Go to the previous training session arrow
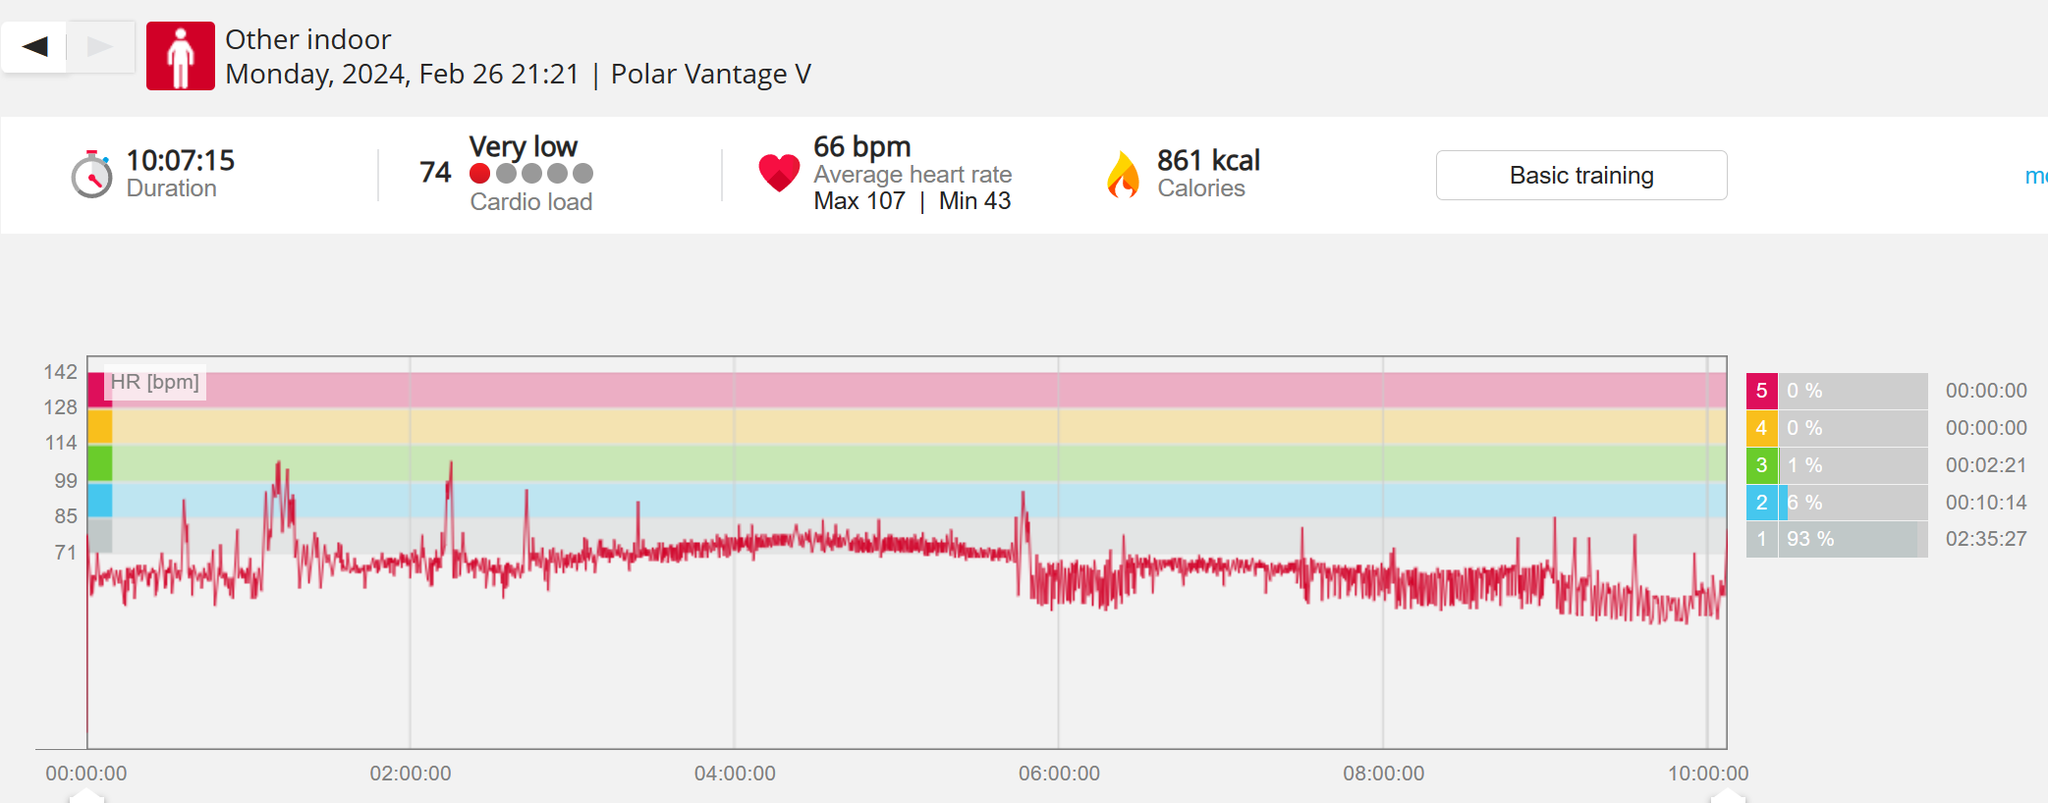The height and width of the screenshot is (803, 2048). point(35,46)
